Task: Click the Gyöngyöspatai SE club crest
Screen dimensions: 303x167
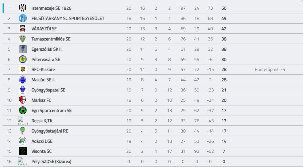Action: pos(22,90)
